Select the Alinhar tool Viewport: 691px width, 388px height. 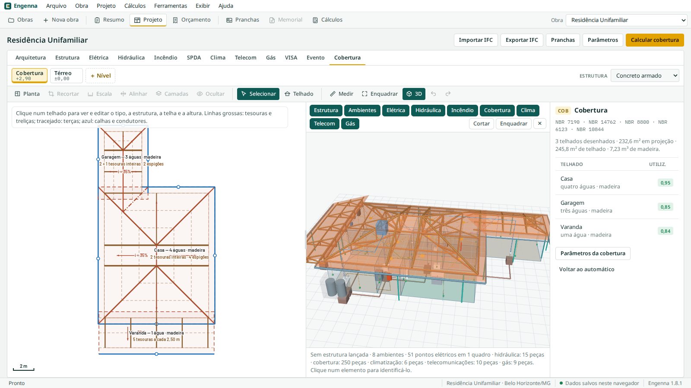[x=134, y=94]
